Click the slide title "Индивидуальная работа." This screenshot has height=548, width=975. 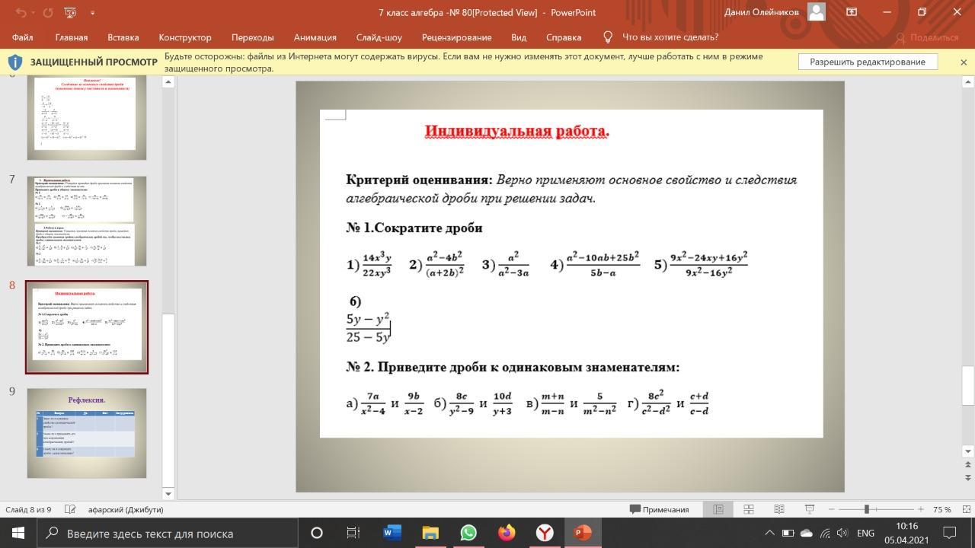point(517,131)
